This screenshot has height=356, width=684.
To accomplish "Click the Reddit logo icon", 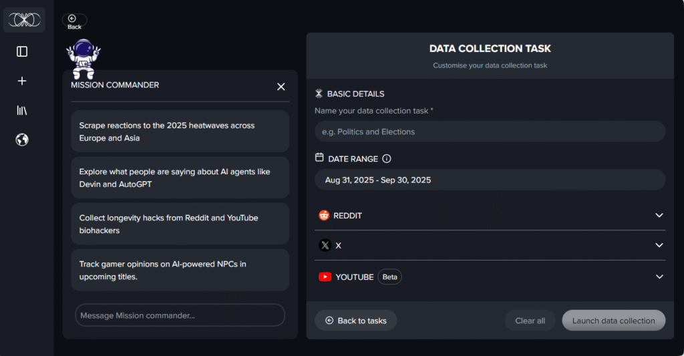I will (325, 216).
